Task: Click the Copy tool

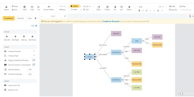Action: [32, 8]
